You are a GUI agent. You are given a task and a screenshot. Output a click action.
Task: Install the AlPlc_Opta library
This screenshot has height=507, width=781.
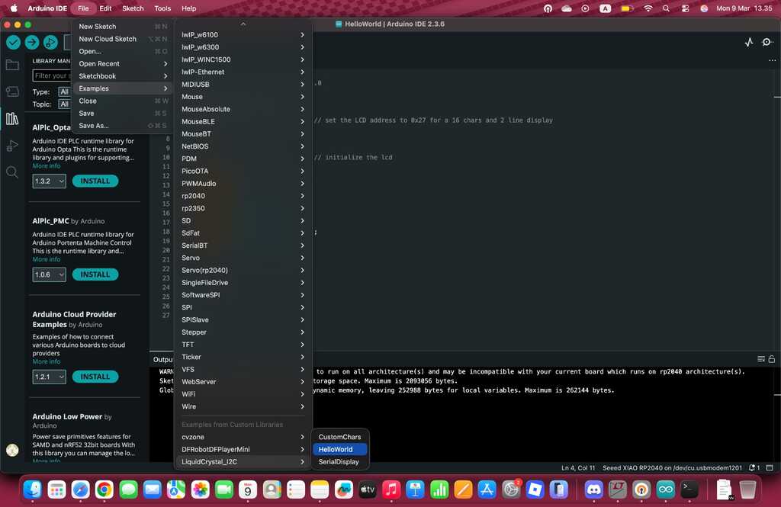pos(95,181)
